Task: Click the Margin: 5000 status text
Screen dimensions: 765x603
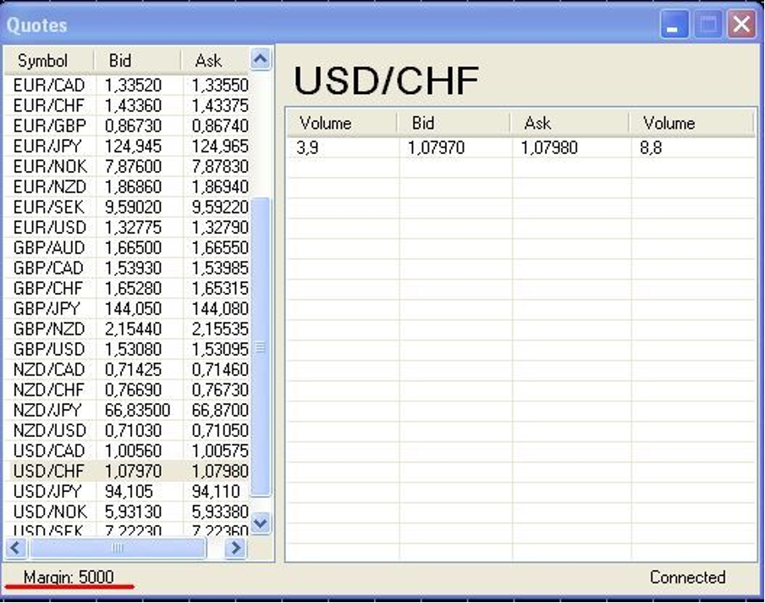Action: [69, 578]
